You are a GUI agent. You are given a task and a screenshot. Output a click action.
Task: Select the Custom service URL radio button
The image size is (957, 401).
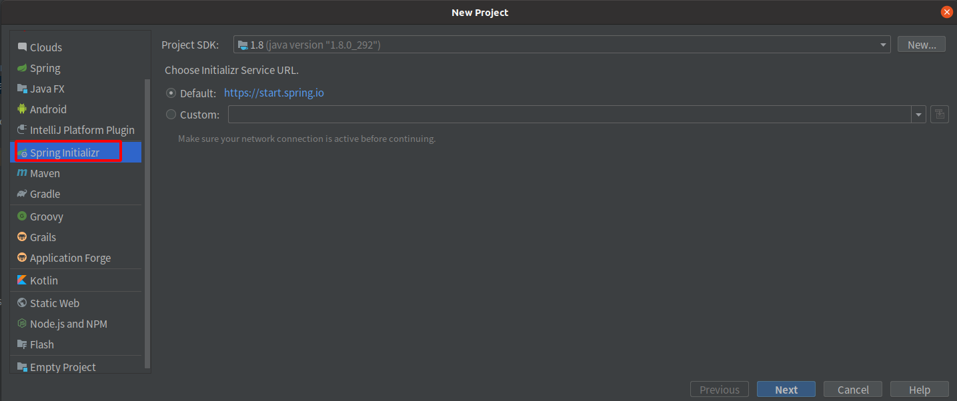click(x=171, y=115)
